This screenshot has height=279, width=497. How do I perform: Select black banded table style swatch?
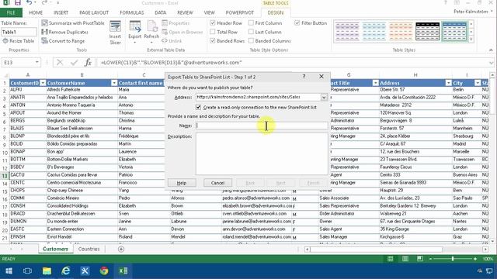(x=428, y=31)
